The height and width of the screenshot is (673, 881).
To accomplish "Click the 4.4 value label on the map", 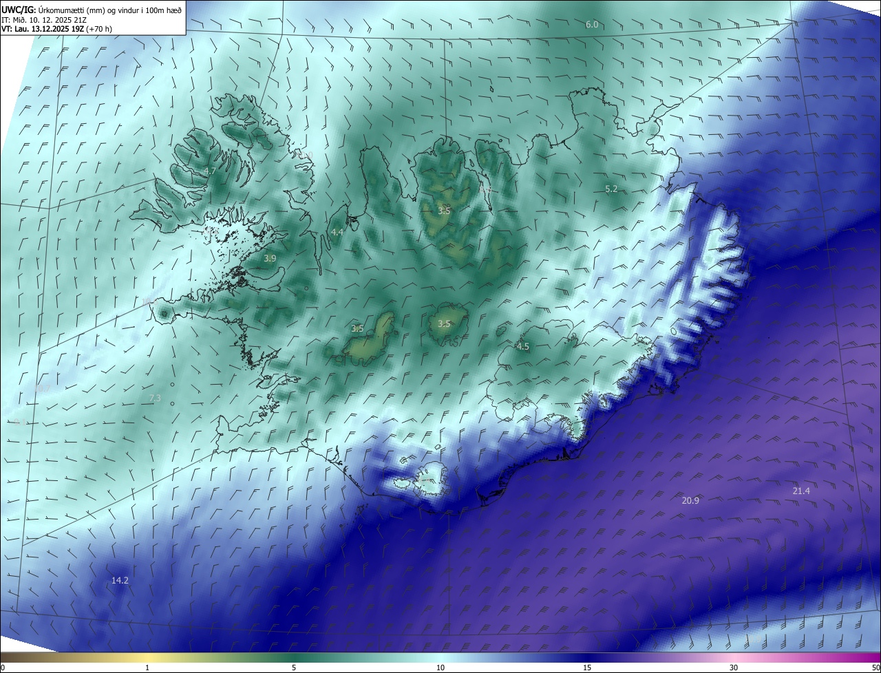I will point(337,233).
